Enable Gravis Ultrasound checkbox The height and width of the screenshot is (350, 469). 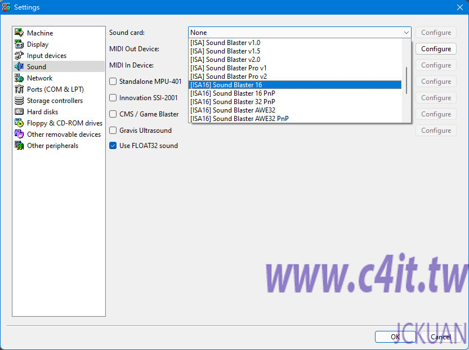pyautogui.click(x=113, y=131)
